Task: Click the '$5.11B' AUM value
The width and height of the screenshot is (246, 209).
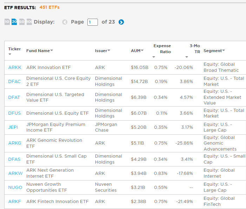Action: 138,143
